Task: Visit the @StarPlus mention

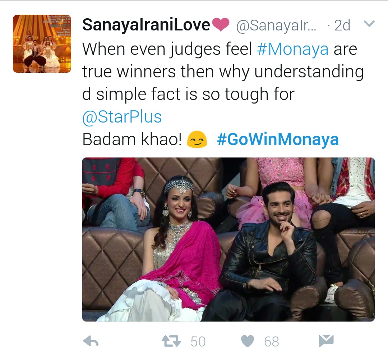Action: click(x=122, y=117)
